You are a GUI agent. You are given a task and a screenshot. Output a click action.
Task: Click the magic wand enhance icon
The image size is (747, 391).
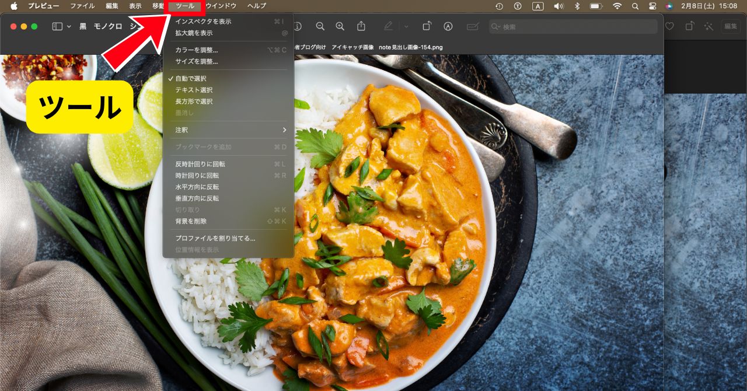(x=708, y=26)
